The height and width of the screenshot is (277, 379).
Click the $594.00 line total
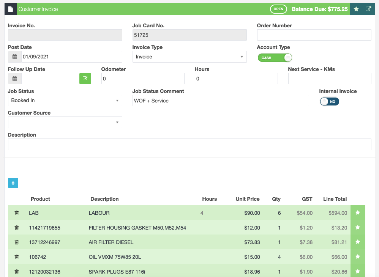pyautogui.click(x=338, y=213)
